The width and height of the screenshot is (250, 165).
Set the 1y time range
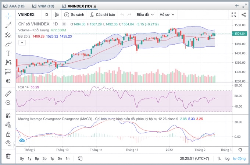pos(29,159)
